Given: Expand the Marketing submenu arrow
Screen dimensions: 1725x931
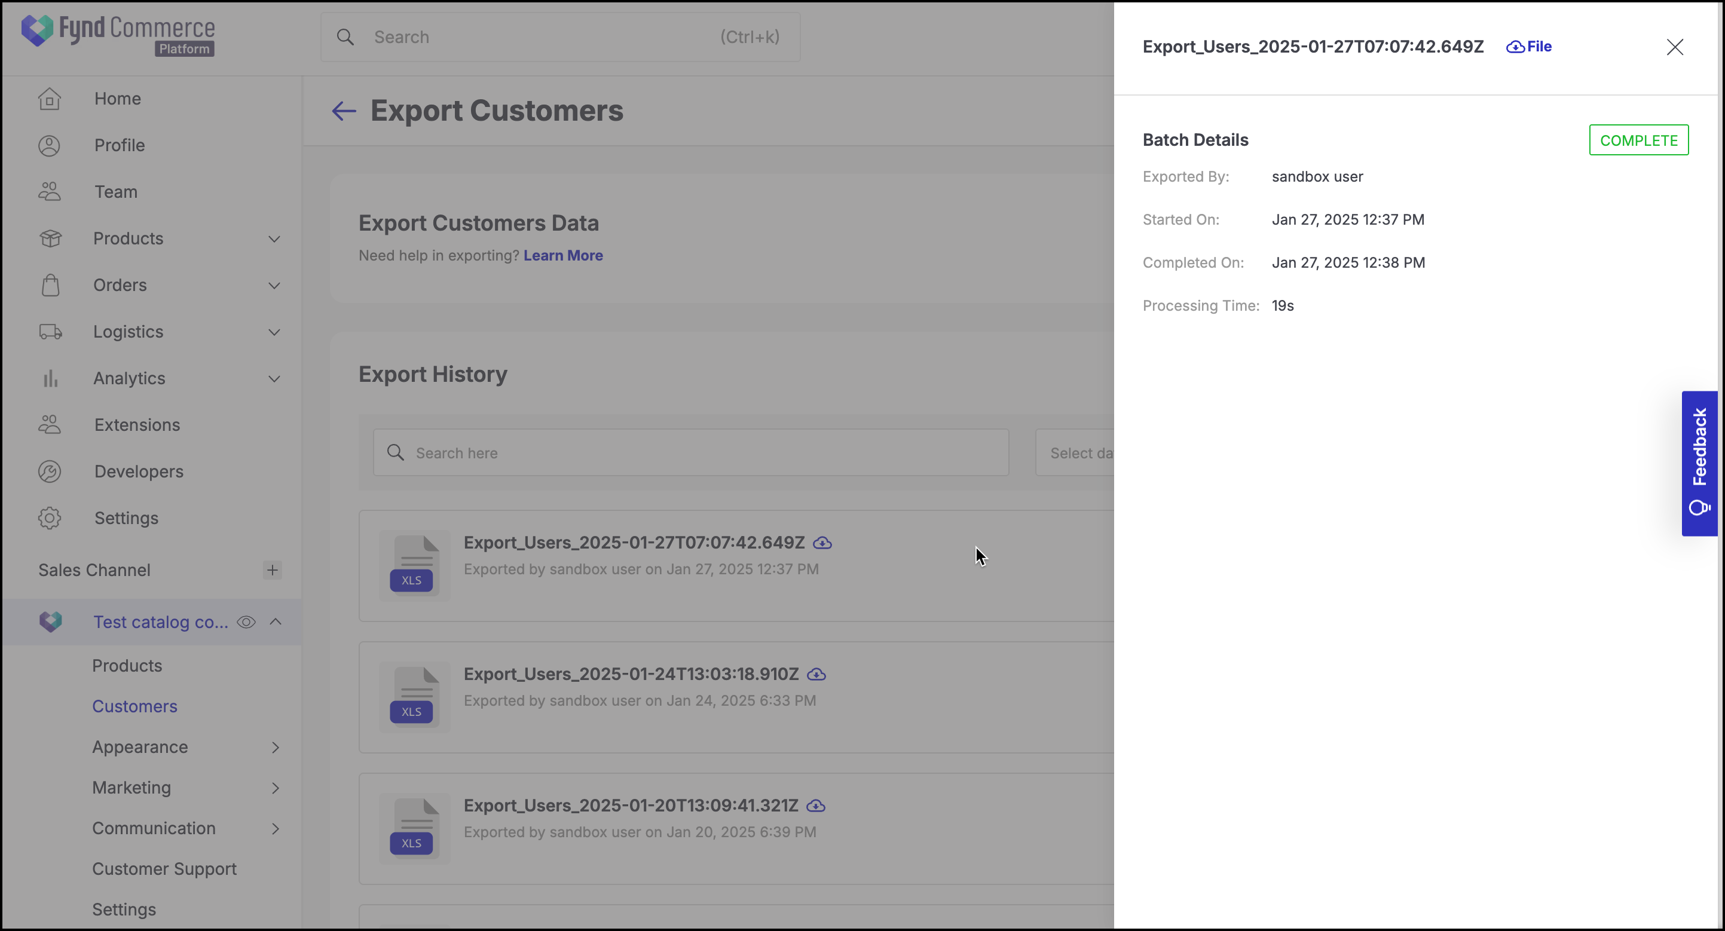Looking at the screenshot, I should (275, 788).
